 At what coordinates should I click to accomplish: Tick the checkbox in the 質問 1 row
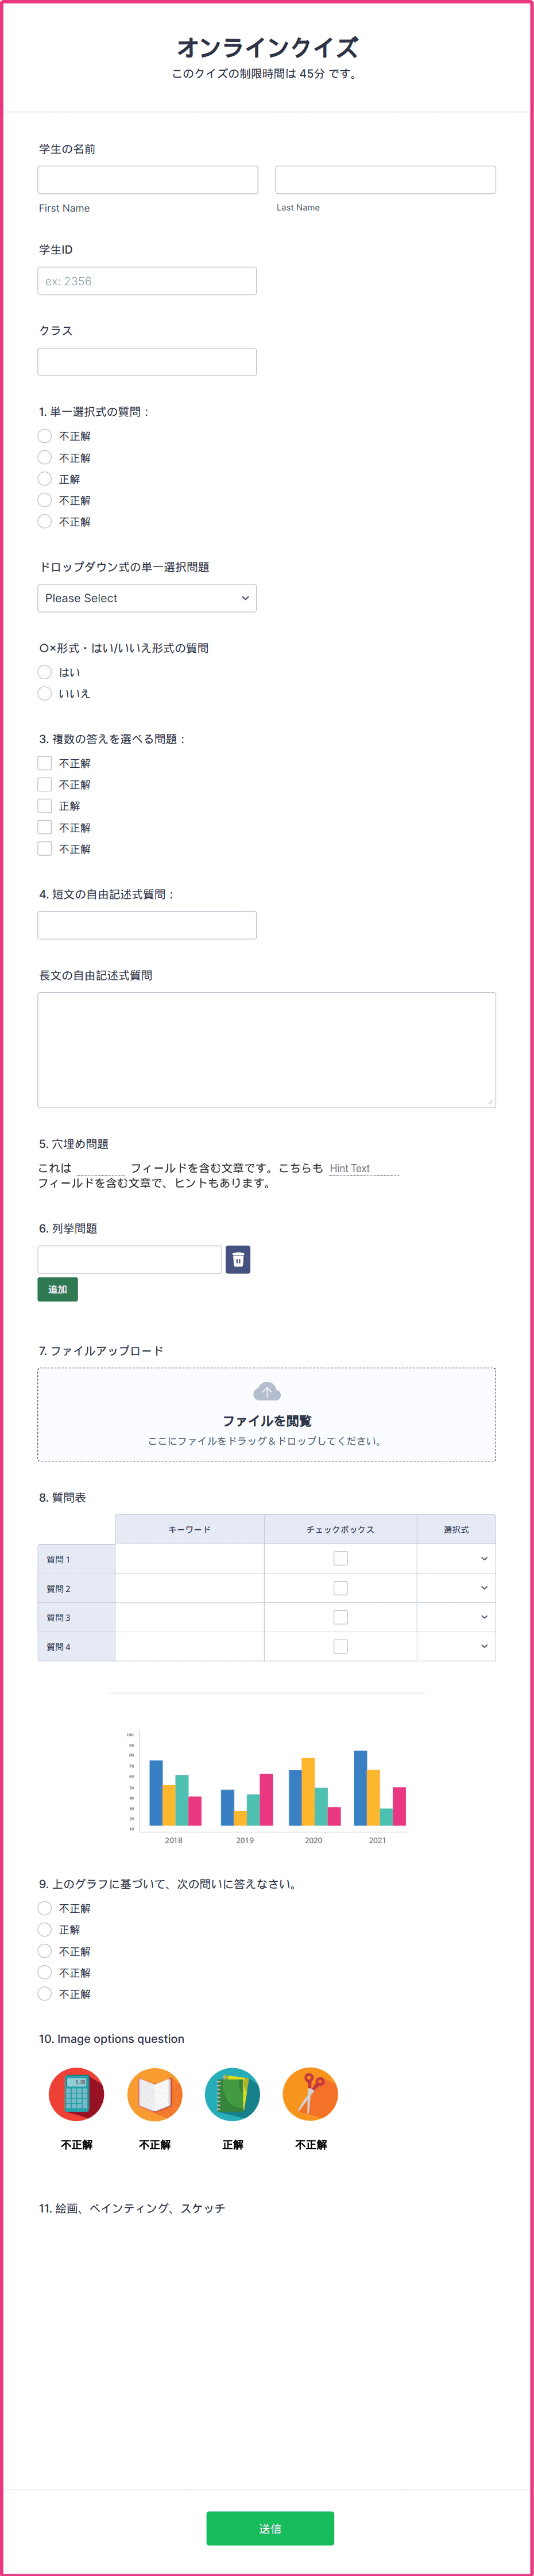click(x=340, y=1558)
